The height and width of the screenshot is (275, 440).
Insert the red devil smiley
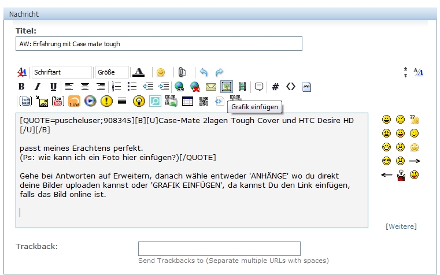(x=401, y=175)
